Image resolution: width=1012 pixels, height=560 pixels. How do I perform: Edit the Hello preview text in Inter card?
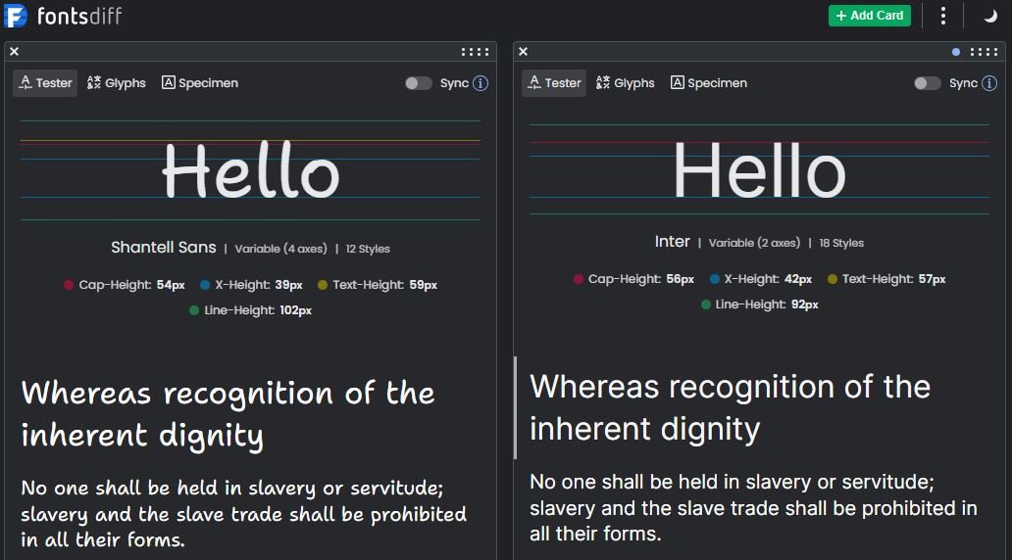click(x=759, y=171)
